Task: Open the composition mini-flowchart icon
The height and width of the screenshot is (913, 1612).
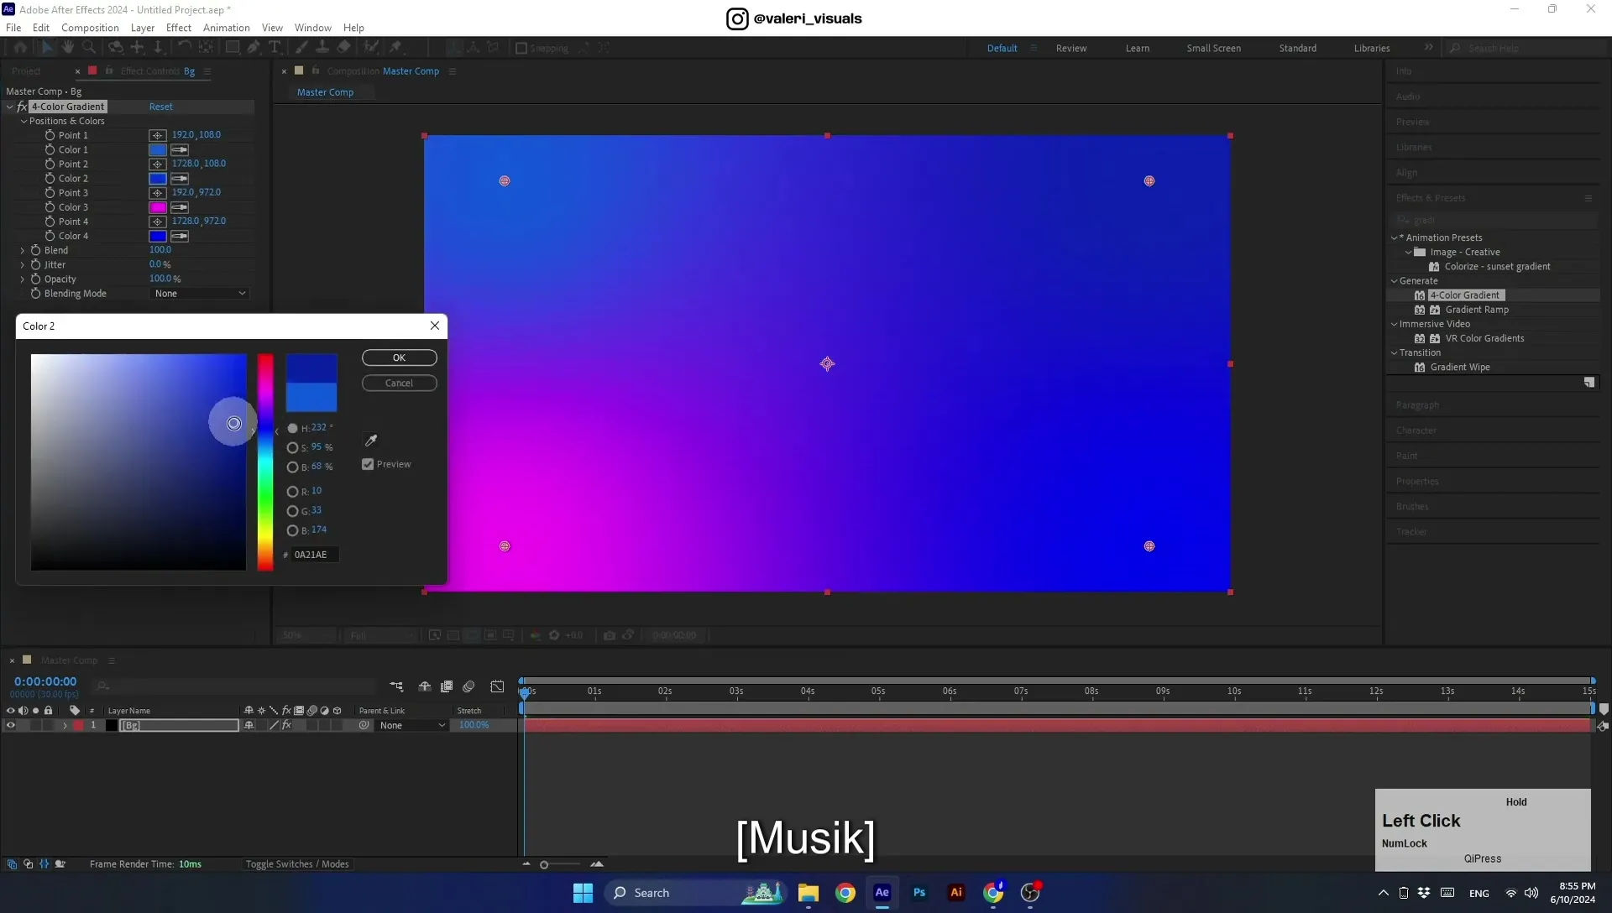Action: pyautogui.click(x=396, y=686)
